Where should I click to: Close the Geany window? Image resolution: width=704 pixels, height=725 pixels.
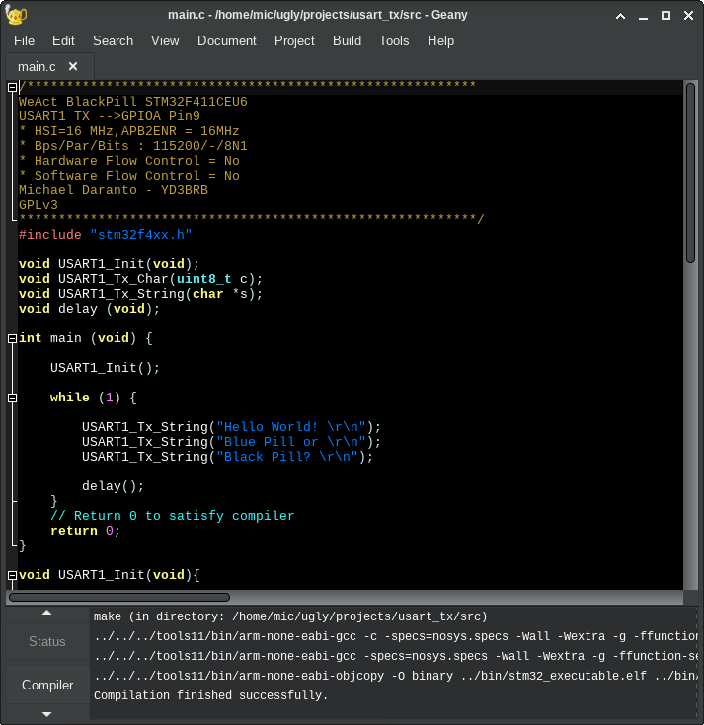pyautogui.click(x=687, y=16)
